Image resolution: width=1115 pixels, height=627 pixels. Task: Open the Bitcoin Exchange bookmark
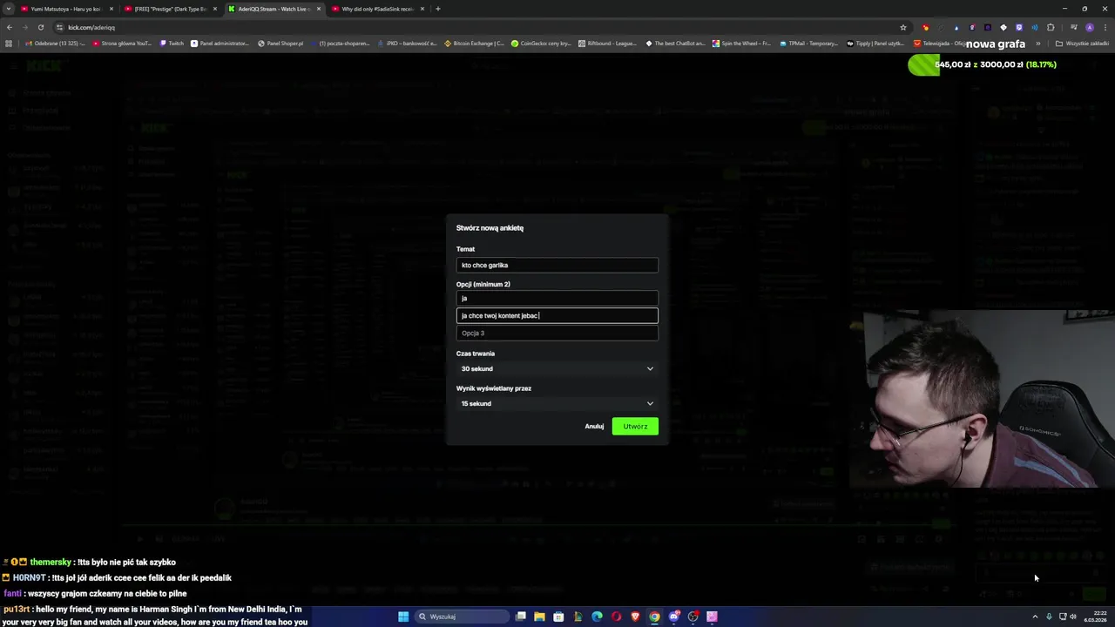[x=474, y=44]
